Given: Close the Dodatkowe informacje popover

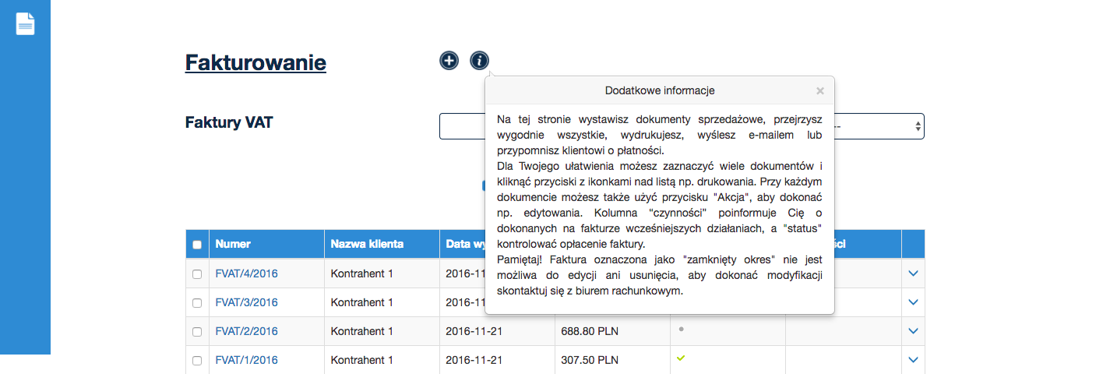Looking at the screenshot, I should [819, 90].
